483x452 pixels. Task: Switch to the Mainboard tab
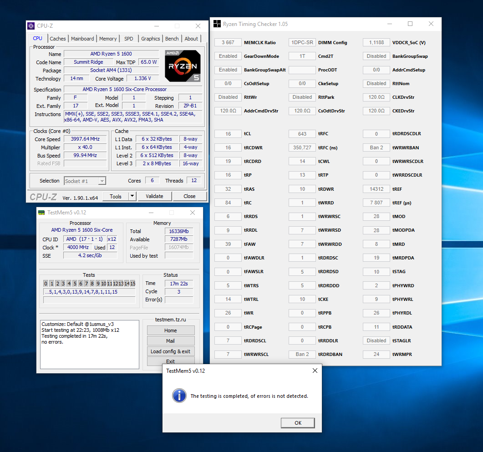82,39
